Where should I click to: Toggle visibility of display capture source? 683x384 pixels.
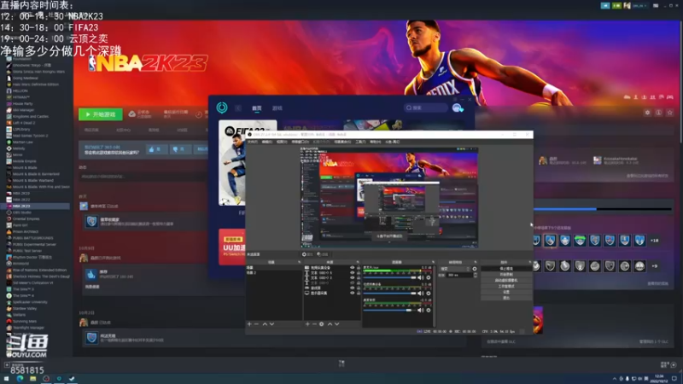353,293
